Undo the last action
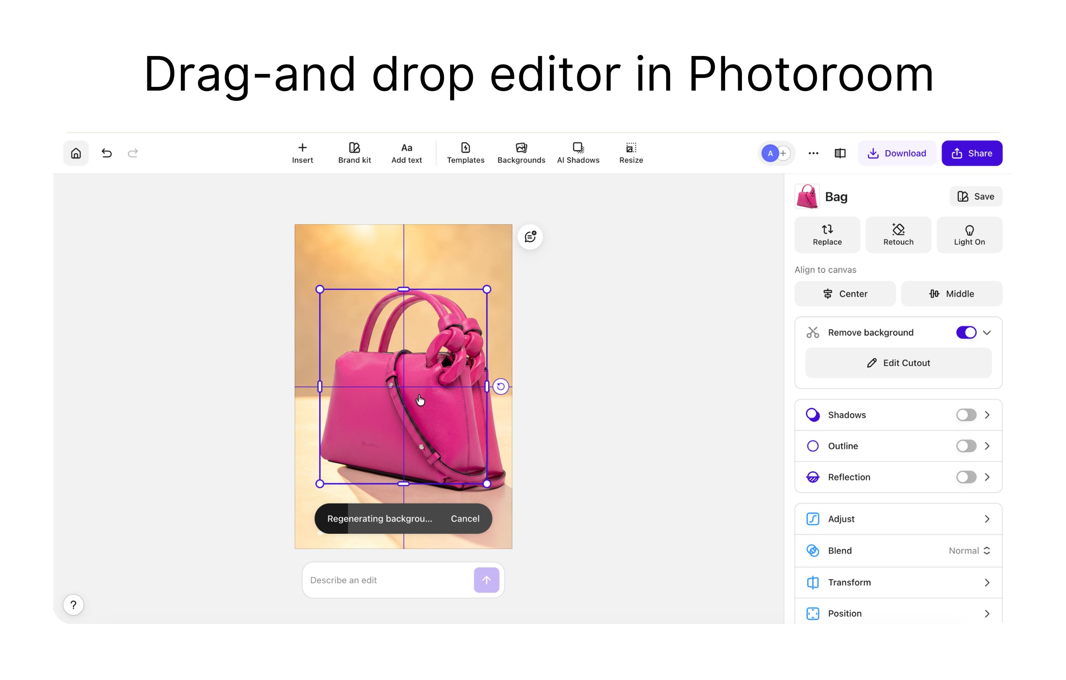The width and height of the screenshot is (1066, 680). point(107,153)
